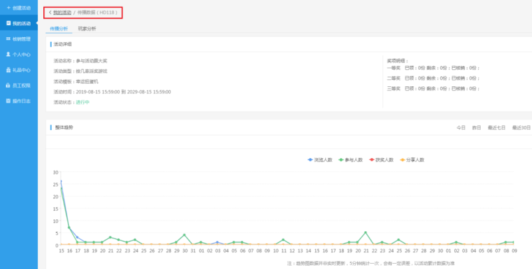Filter the trend by 今日

tap(460, 127)
